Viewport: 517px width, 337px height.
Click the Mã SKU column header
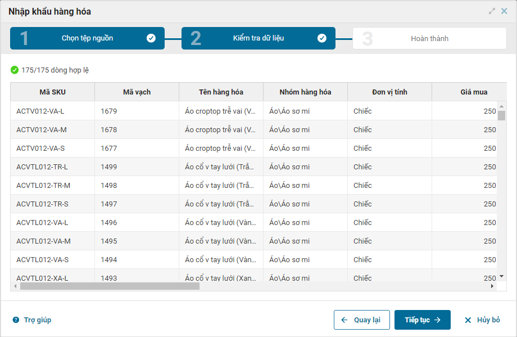coord(52,92)
